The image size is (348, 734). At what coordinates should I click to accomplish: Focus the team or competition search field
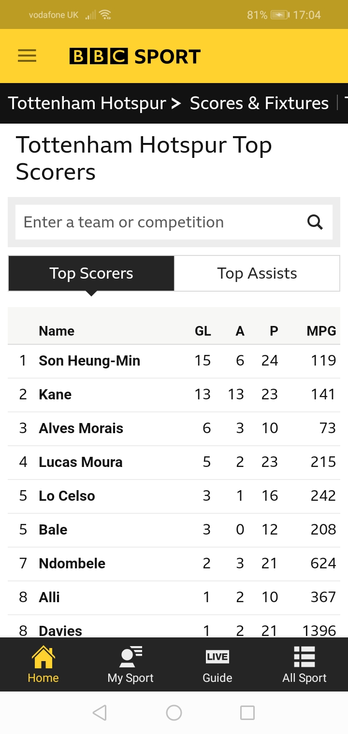[159, 222]
